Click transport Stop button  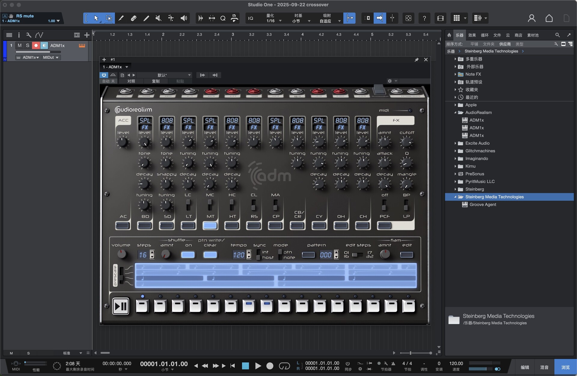pos(245,366)
